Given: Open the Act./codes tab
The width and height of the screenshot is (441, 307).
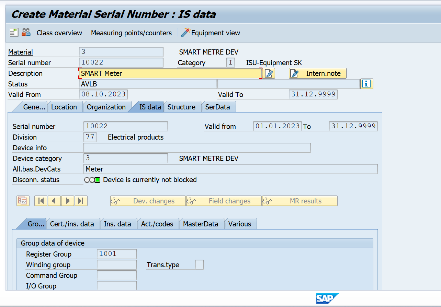Looking at the screenshot, I should tap(158, 224).
